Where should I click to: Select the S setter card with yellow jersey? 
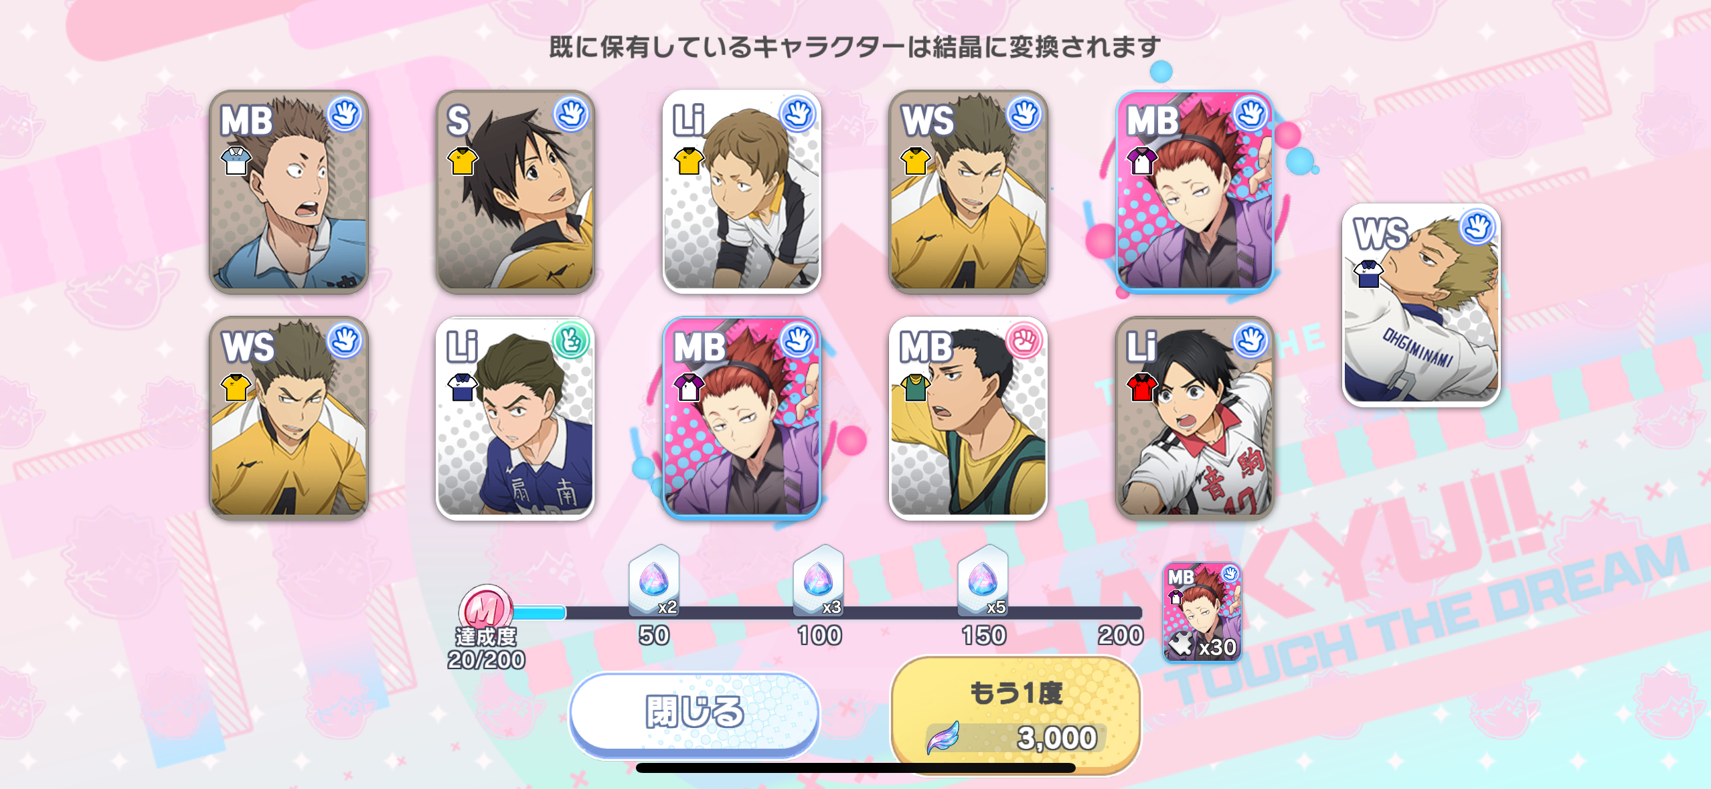[x=515, y=191]
